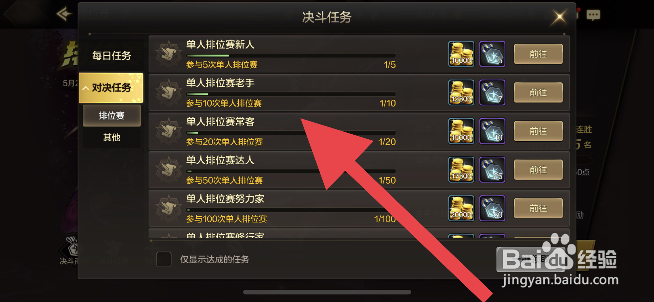Viewport: 654px width, 302px height.
Task: Click gold coin reward 12500 icon
Action: point(461,92)
